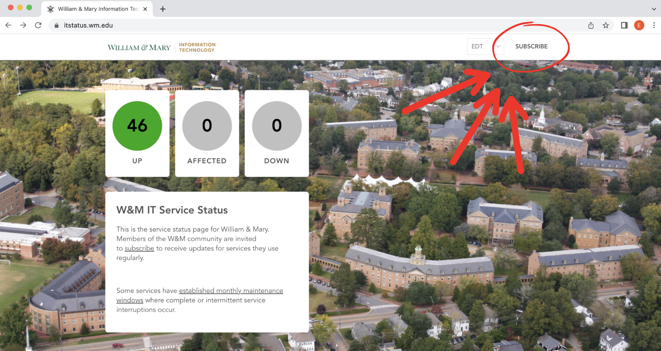
Task: Close the William & Mary tab
Action: click(x=145, y=9)
